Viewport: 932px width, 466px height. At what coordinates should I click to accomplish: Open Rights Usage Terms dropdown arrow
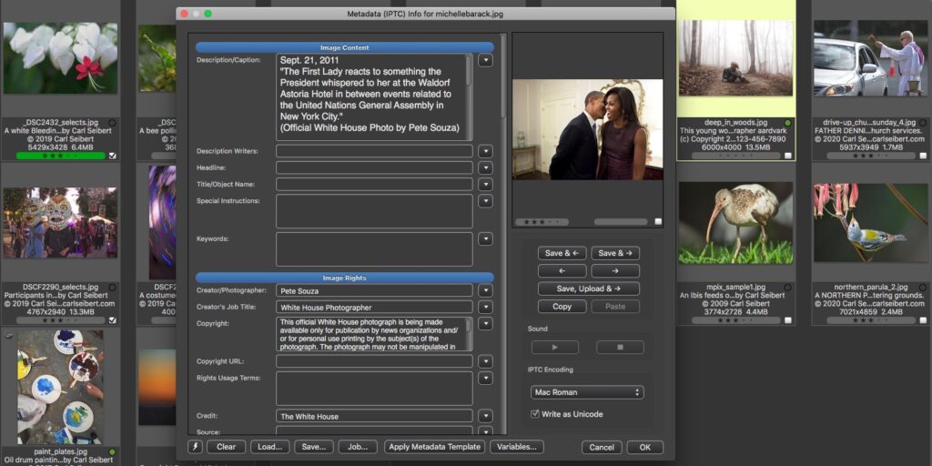(486, 378)
